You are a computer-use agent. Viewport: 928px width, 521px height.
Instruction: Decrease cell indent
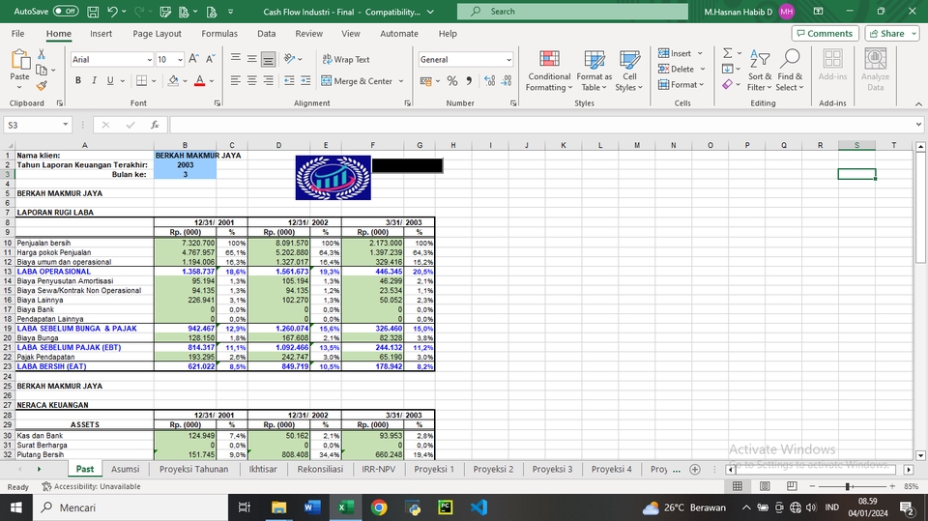(289, 80)
